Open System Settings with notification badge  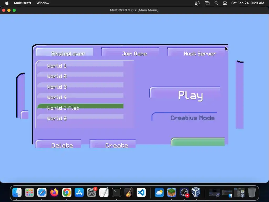(x=92, y=192)
